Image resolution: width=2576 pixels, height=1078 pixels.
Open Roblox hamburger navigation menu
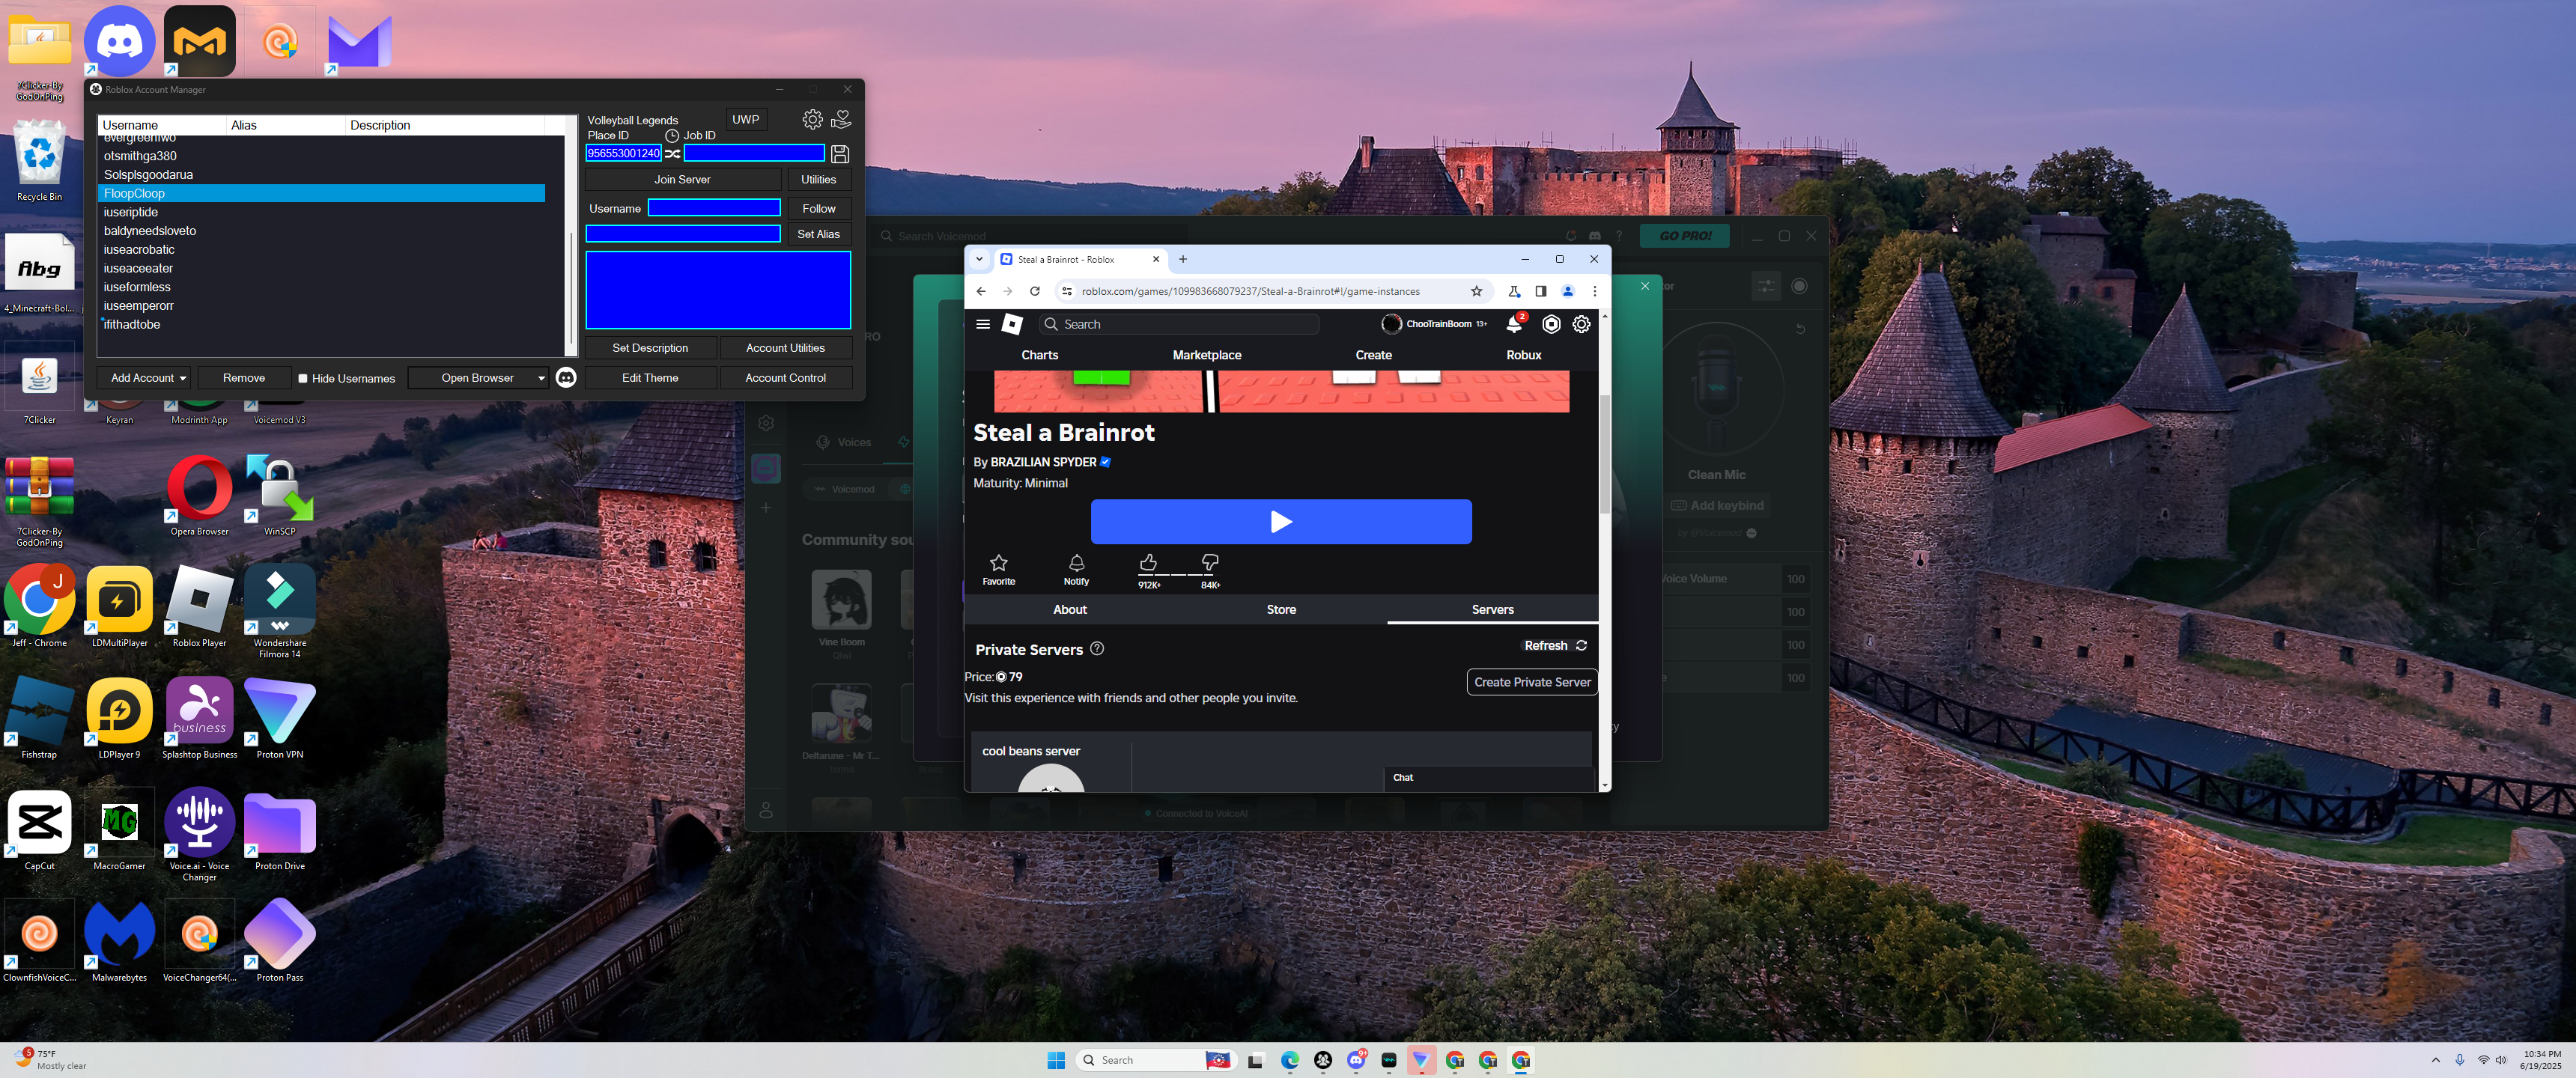(x=983, y=324)
